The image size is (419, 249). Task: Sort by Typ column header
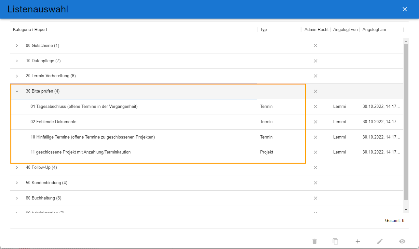coord(264,30)
